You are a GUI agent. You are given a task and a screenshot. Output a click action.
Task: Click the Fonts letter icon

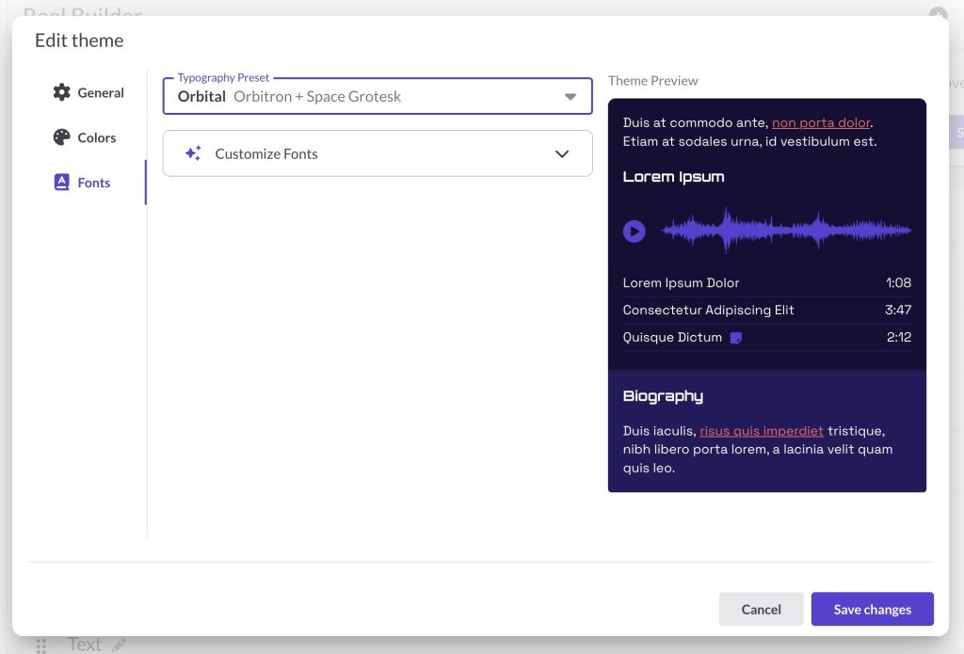[x=61, y=183]
